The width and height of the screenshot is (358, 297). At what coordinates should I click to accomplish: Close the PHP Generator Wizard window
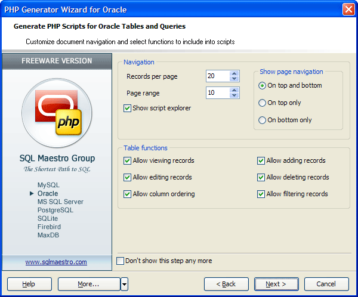(x=348, y=10)
